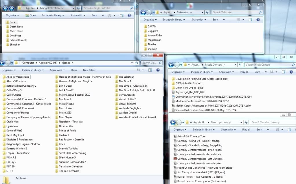
Task: Change view icon in Tokusatsu window
Action: tap(239, 20)
